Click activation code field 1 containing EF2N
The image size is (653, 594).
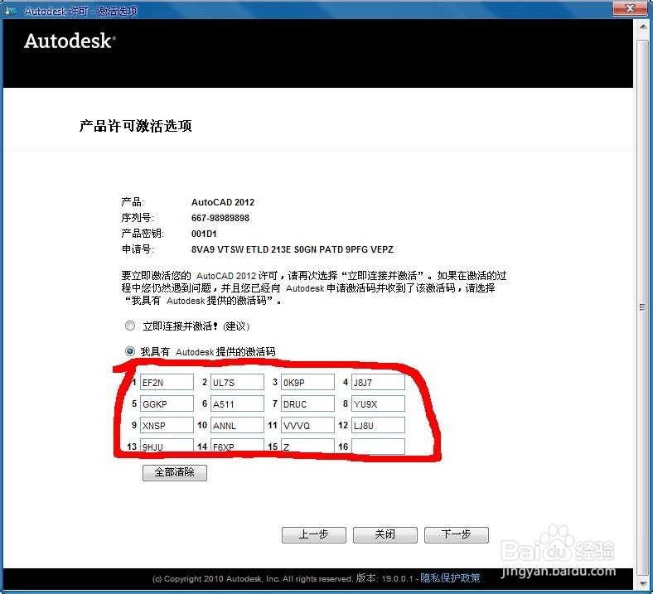coord(167,382)
